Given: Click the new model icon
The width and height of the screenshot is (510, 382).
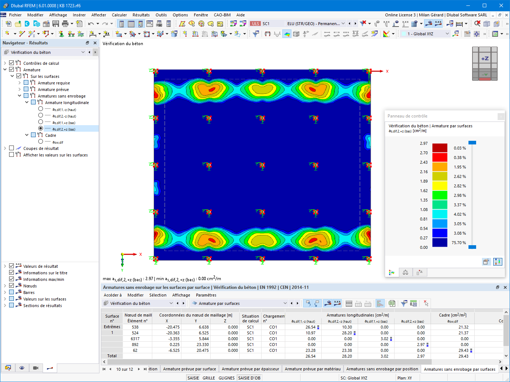Looking at the screenshot, I should [x=8, y=24].
